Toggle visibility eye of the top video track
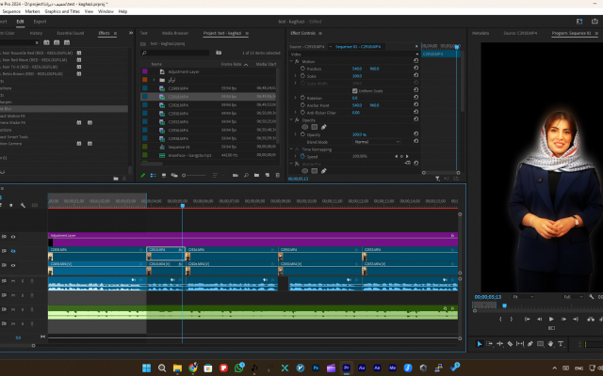 pyautogui.click(x=13, y=237)
